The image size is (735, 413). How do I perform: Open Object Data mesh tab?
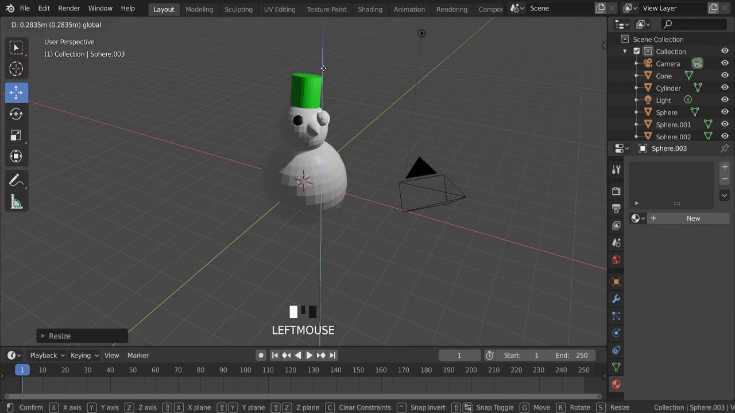pyautogui.click(x=616, y=367)
